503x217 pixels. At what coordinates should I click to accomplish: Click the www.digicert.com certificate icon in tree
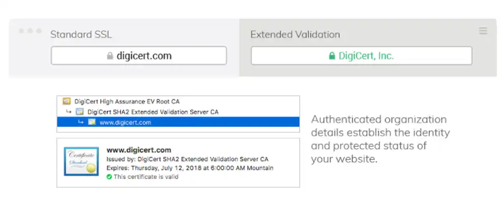92,122
